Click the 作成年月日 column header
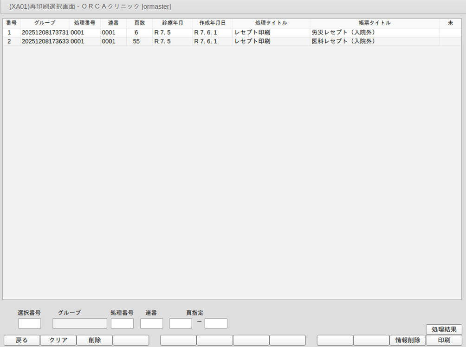Viewport: 466px width, 347px height. 212,23
